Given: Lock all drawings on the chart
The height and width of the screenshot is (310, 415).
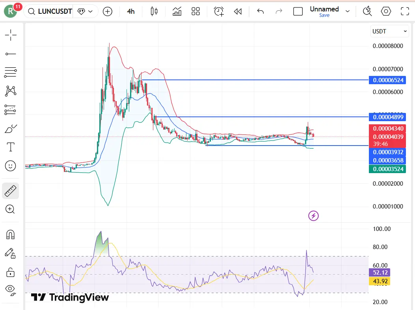Looking at the screenshot, I should (x=11, y=272).
